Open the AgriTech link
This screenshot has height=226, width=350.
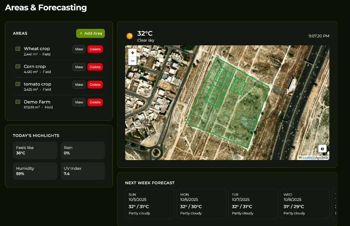(x=321, y=157)
